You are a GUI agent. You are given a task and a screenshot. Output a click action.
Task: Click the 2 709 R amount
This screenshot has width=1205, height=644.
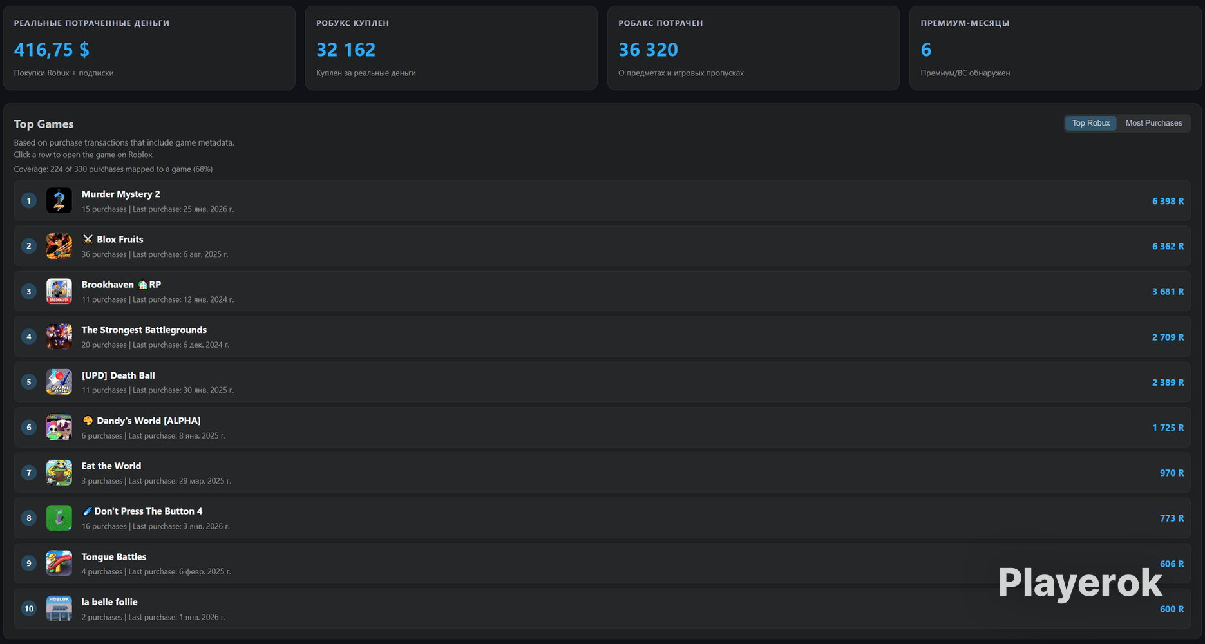(x=1168, y=337)
